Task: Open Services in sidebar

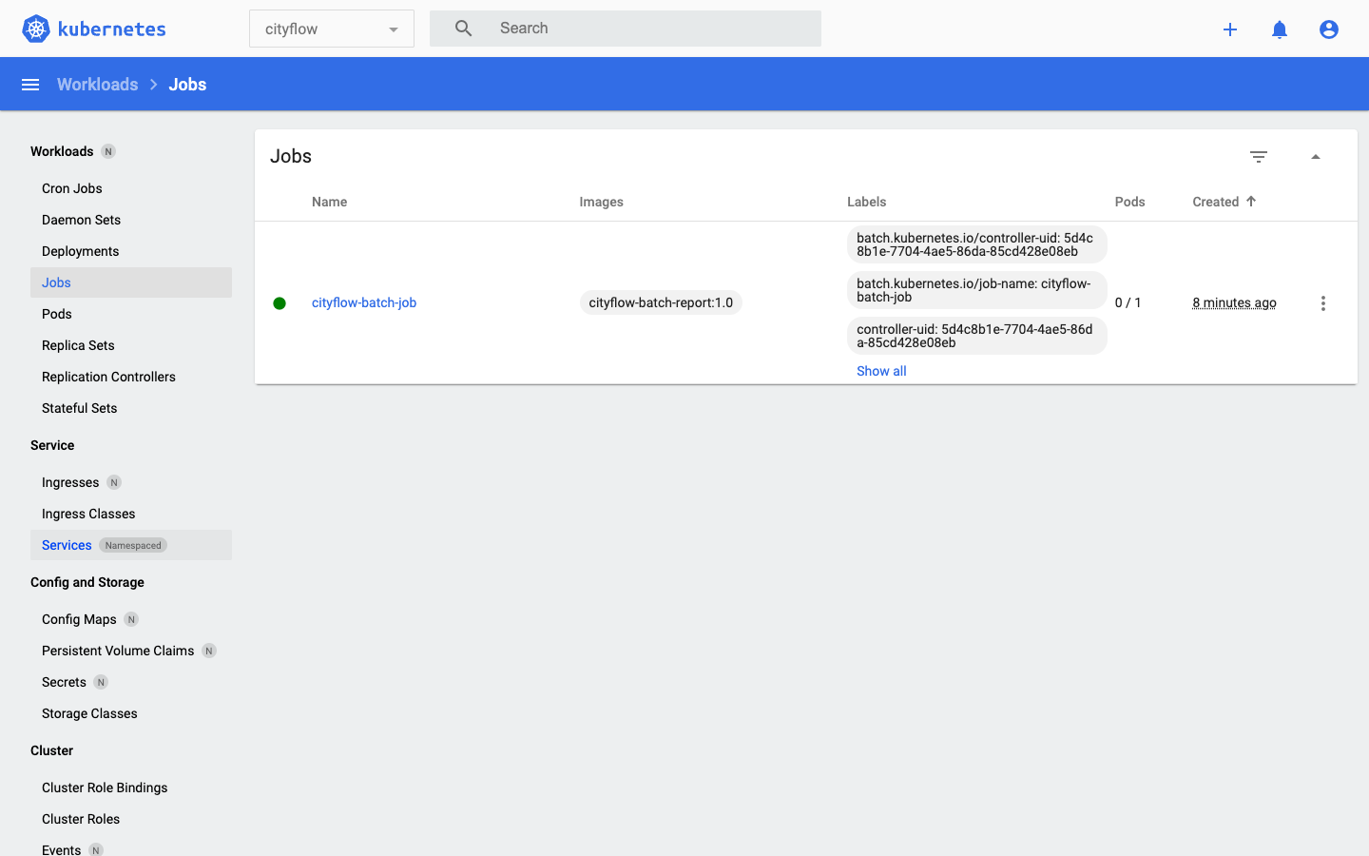Action: tap(131, 545)
